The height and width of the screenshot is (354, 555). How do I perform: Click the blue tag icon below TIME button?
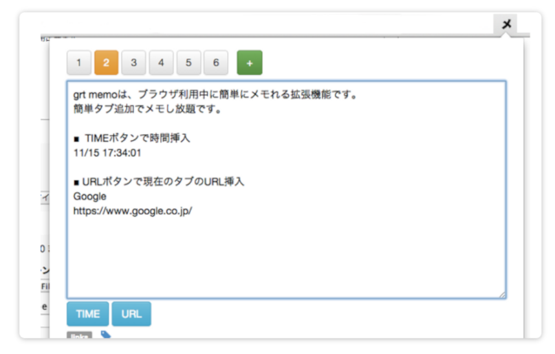105,334
